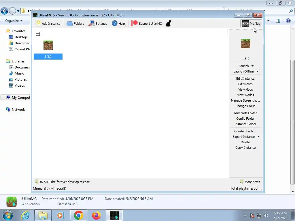The image size is (295, 221).
Task: Select Music library in Explorer
Action: (x=16, y=73)
